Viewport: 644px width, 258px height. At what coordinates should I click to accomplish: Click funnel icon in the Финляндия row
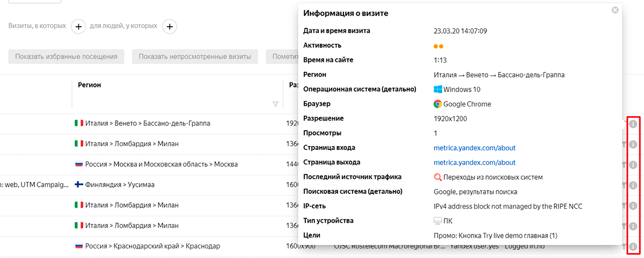[624, 185]
